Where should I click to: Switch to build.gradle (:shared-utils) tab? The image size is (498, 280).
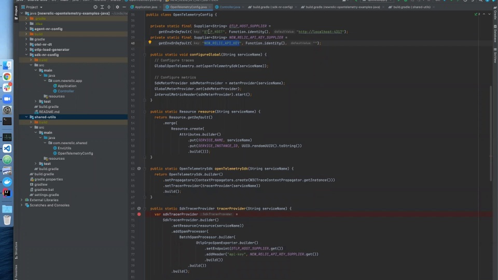click(411, 7)
